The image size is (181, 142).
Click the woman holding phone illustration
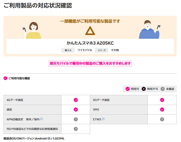32,30
